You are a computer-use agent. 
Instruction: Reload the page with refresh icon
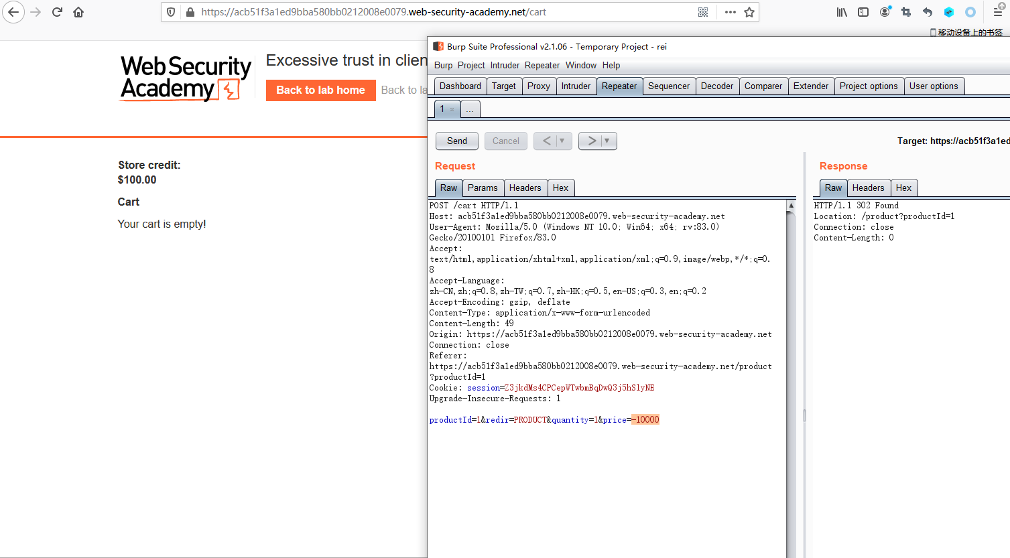pyautogui.click(x=57, y=12)
